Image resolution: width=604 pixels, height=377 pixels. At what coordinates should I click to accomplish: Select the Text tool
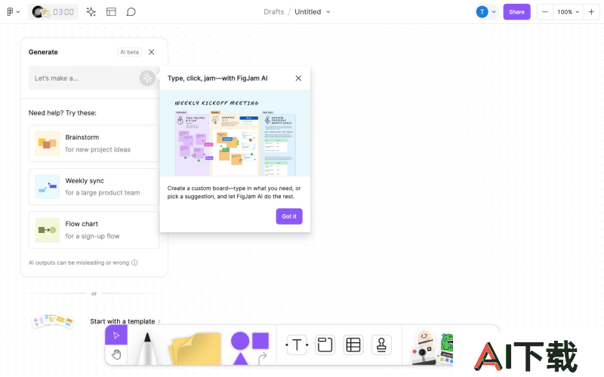(x=297, y=345)
